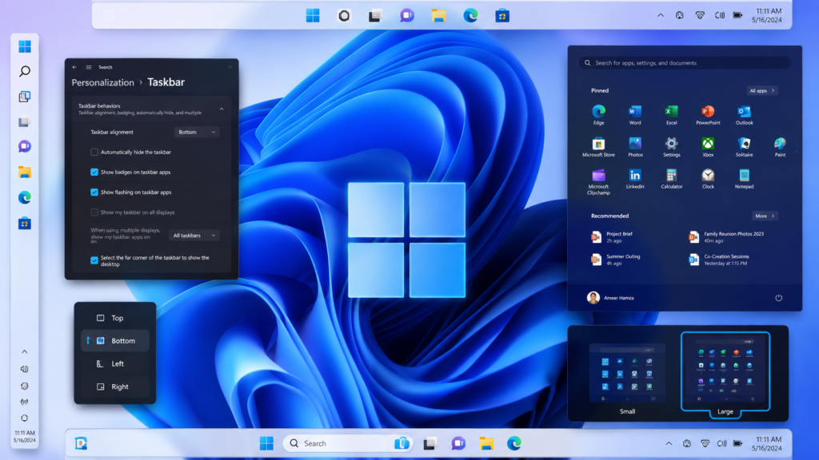Open File Explorer on top taskbar
The height and width of the screenshot is (460, 819).
[438, 16]
